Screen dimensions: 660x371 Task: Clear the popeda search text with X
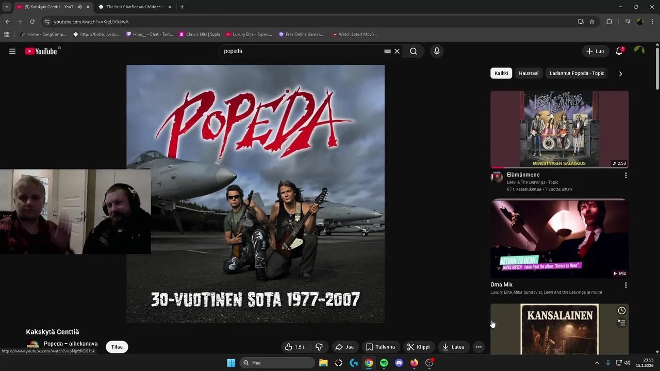pyautogui.click(x=397, y=51)
